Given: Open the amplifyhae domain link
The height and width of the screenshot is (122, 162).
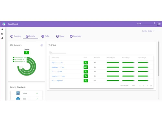Looking at the screenshot, I should click(x=58, y=67).
